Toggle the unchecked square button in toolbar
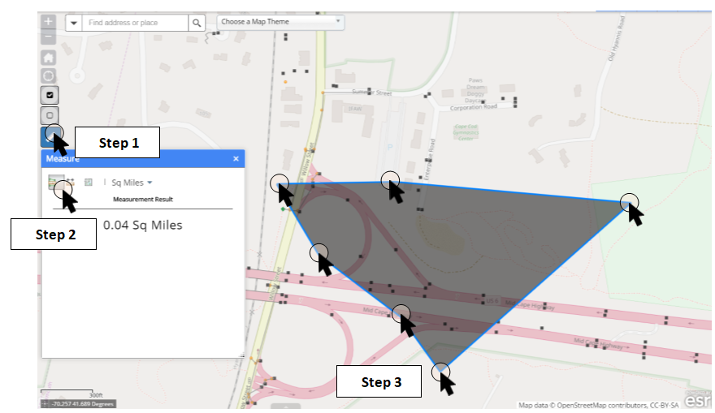This screenshot has height=413, width=715. (x=49, y=114)
